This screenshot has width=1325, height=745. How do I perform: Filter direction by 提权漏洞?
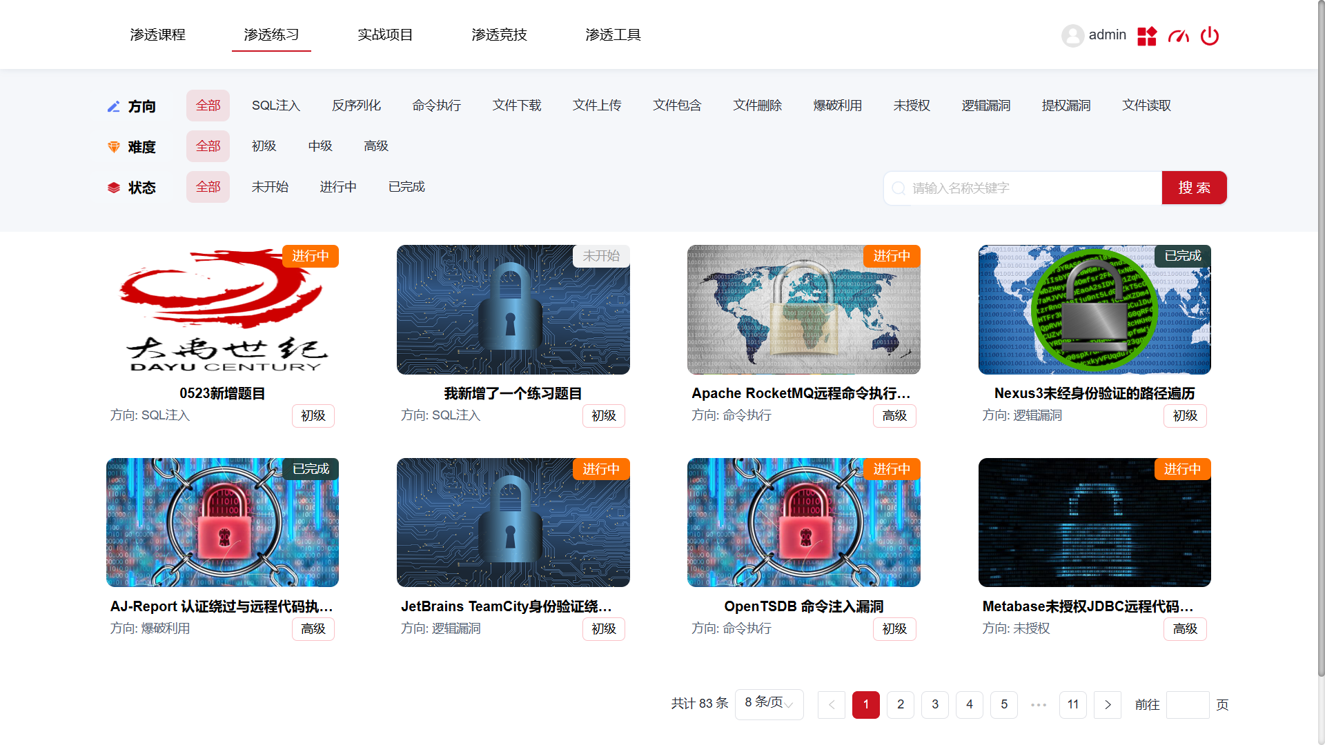pos(1066,106)
